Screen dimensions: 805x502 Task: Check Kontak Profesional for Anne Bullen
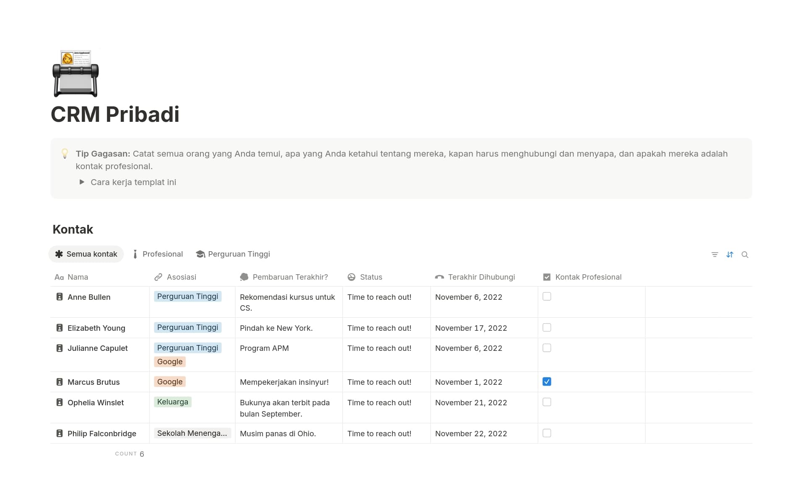(x=547, y=296)
